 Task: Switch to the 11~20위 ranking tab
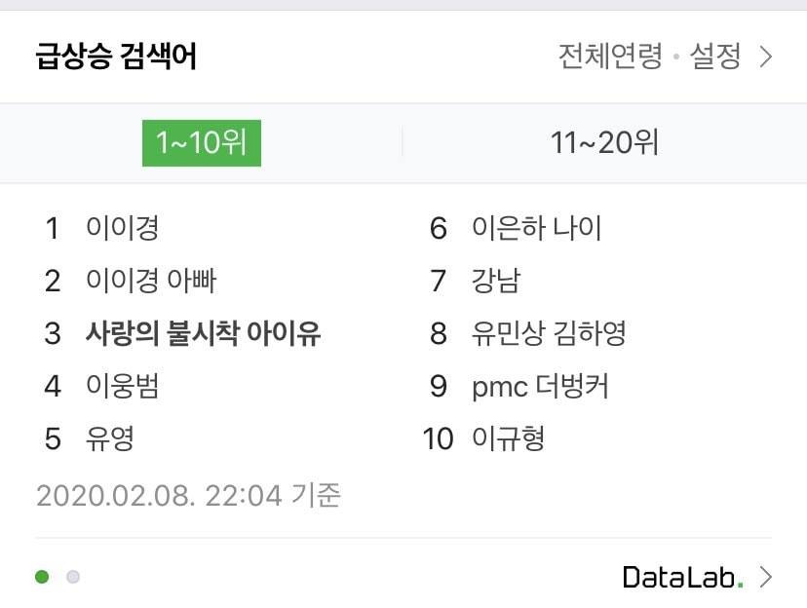point(604,143)
